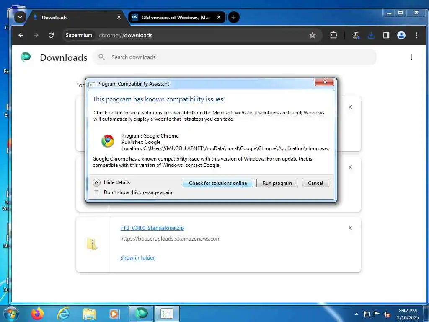Click Show in folder link
This screenshot has height=322, width=429.
click(x=137, y=258)
